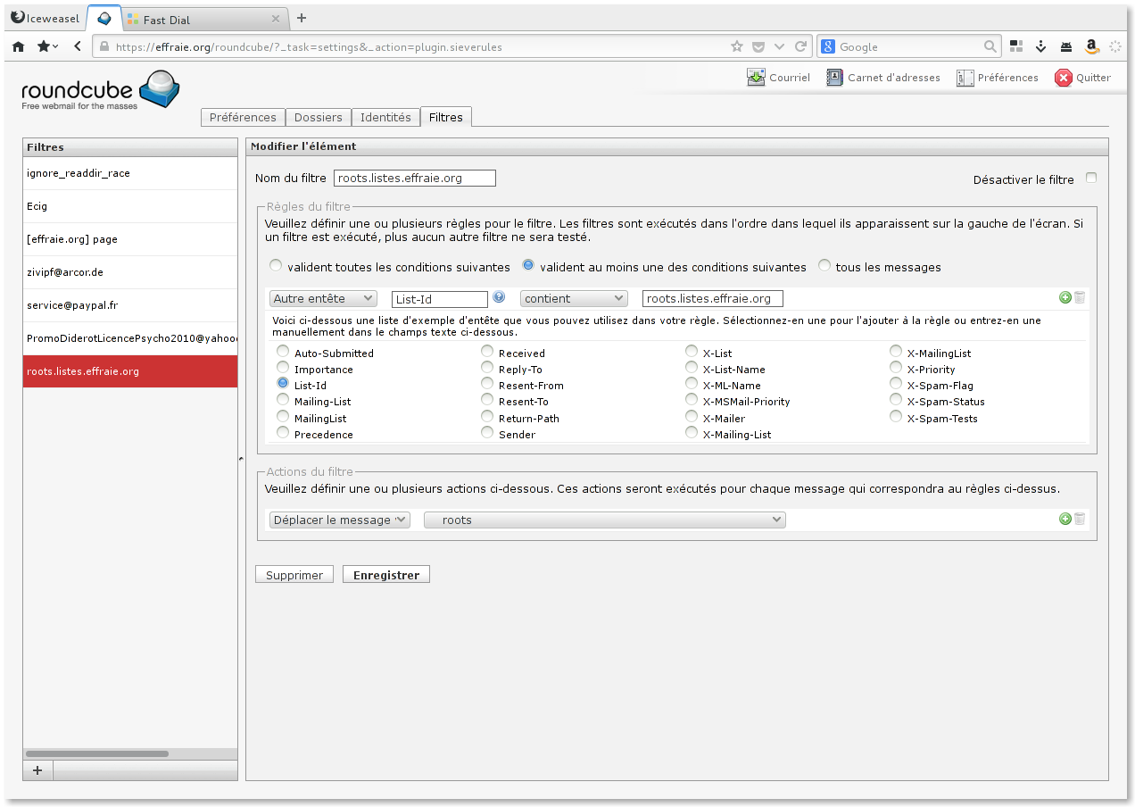Select the X-Spam-Flag header radio button
This screenshot has width=1135, height=807.
[x=896, y=384]
